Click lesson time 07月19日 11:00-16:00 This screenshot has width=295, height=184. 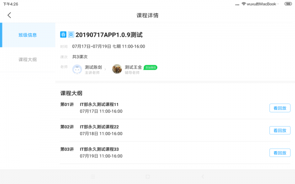(101, 156)
